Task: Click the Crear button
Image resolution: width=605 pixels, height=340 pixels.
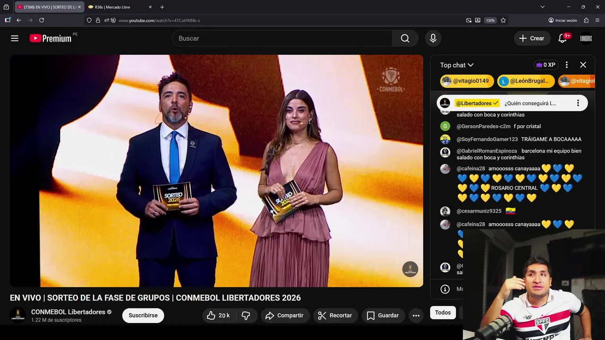Action: pos(532,38)
